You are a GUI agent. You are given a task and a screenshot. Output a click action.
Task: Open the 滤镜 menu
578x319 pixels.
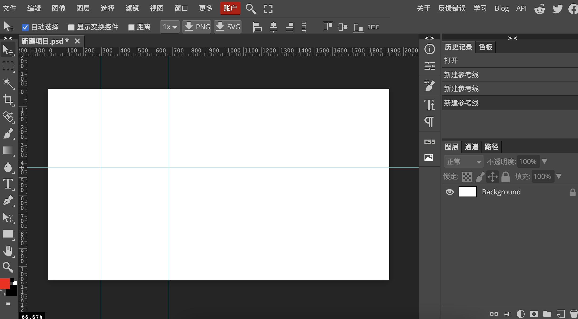pos(132,8)
